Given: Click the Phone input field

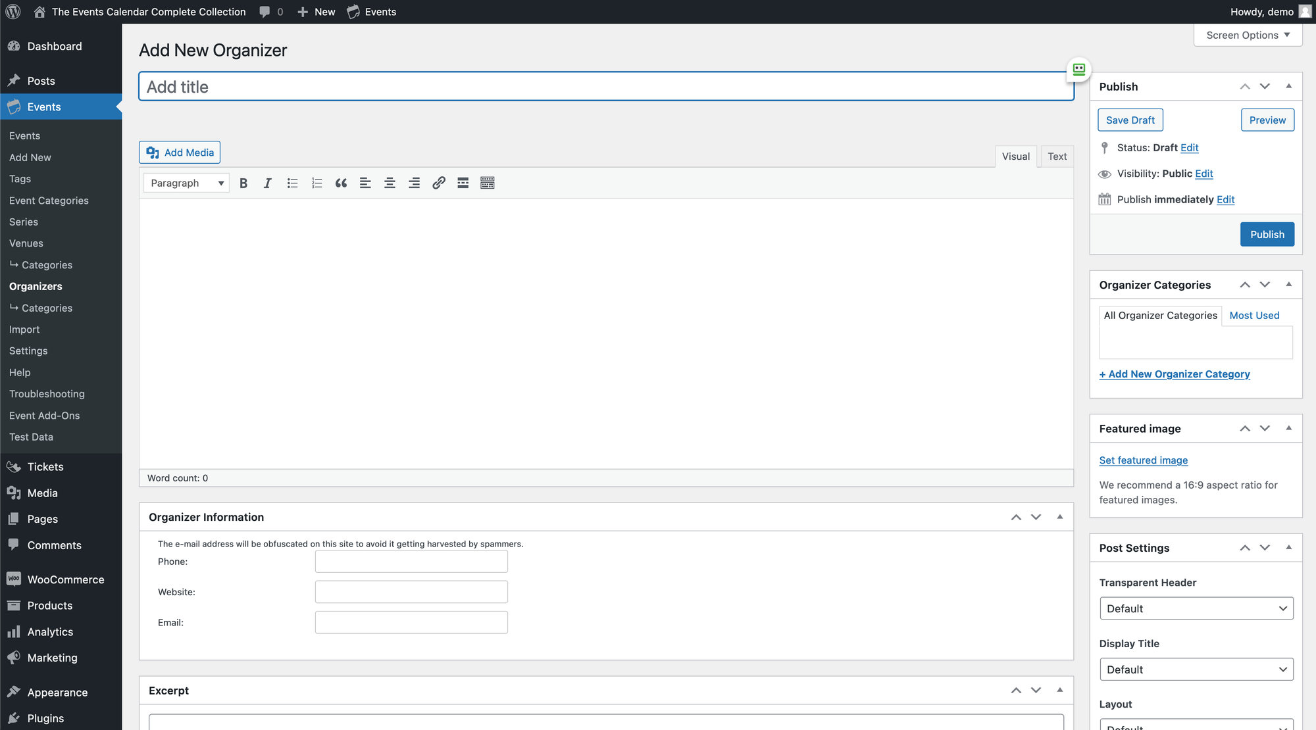Looking at the screenshot, I should click(411, 562).
